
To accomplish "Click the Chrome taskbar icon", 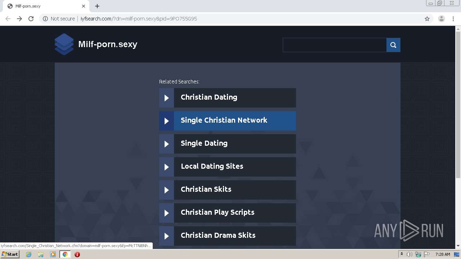I will [65, 254].
